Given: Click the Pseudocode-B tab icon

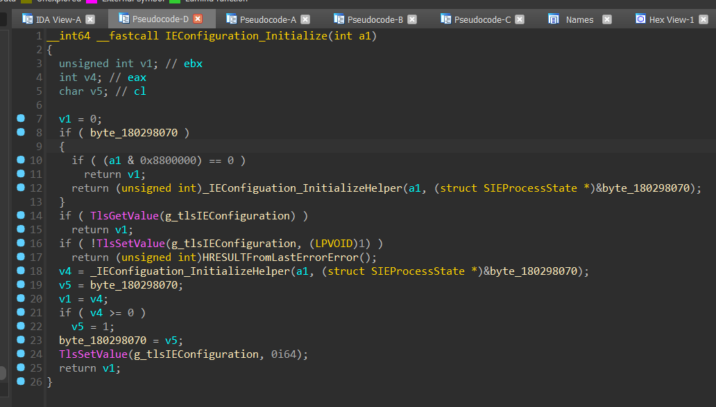Looking at the screenshot, I should click(x=339, y=19).
